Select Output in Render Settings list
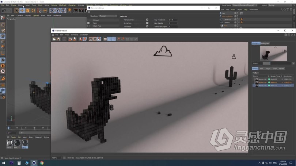This screenshot has height=166, width=296. click(x=96, y=20)
